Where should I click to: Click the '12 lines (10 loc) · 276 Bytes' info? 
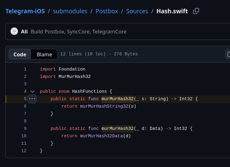99,54
